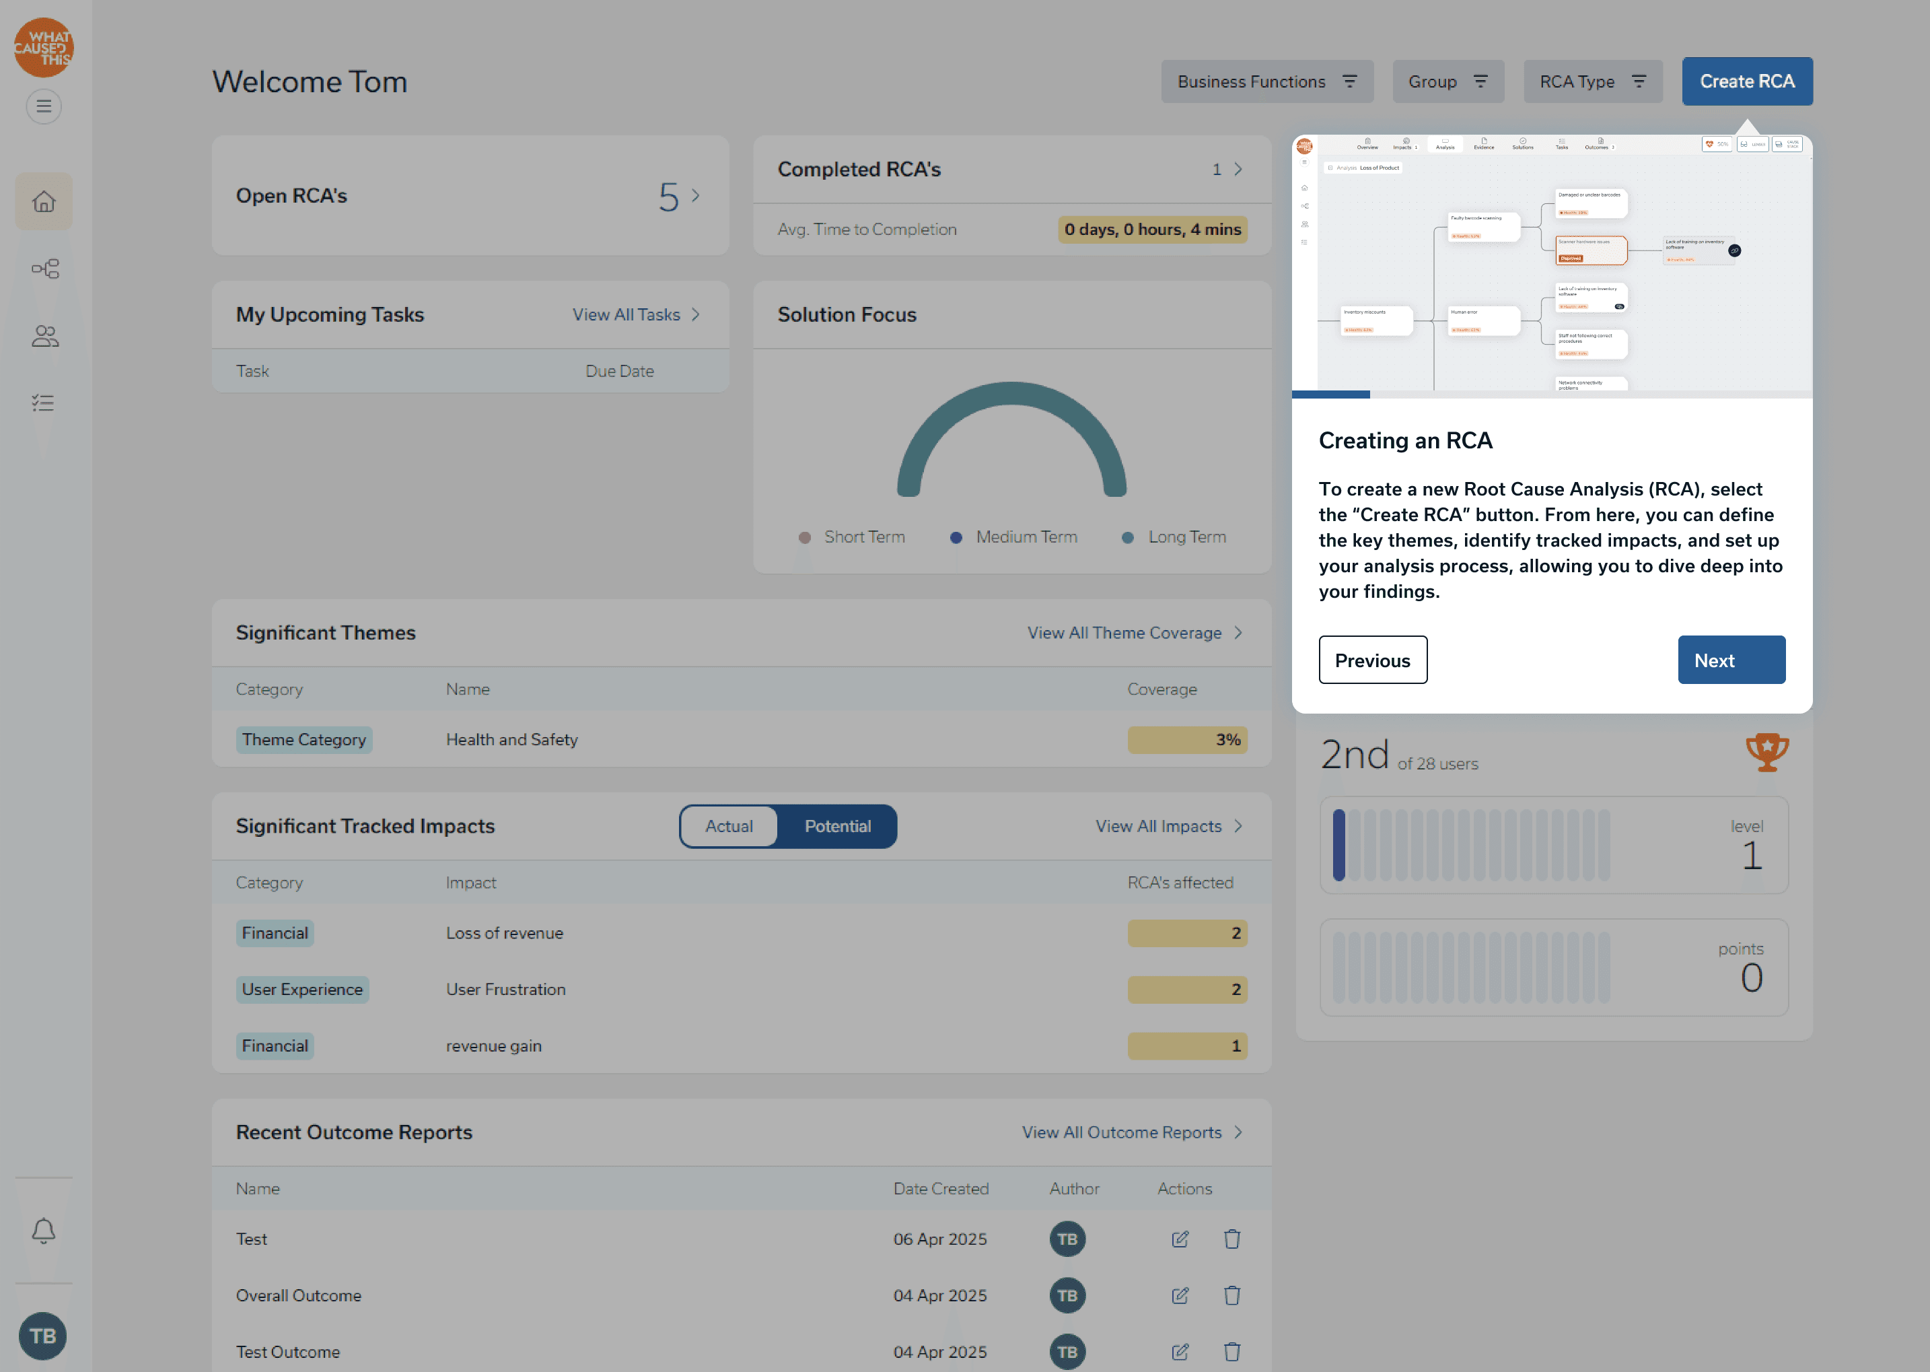Open the Users sidebar icon

44,336
